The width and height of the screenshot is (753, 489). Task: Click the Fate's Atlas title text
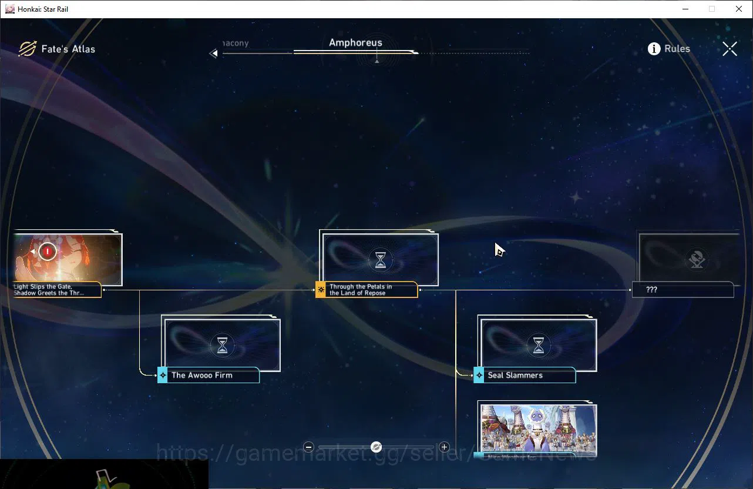(x=68, y=49)
